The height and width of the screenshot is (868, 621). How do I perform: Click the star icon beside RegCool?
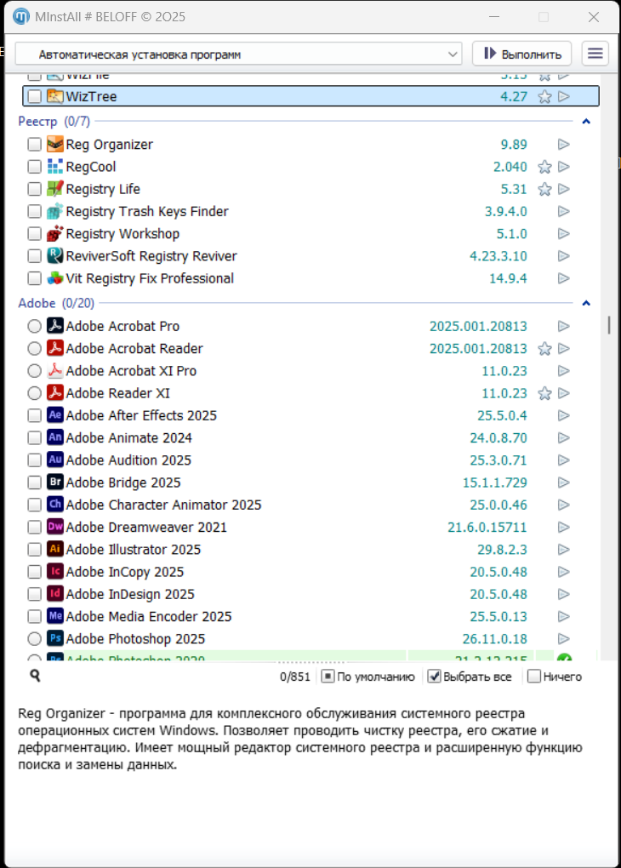tap(544, 167)
